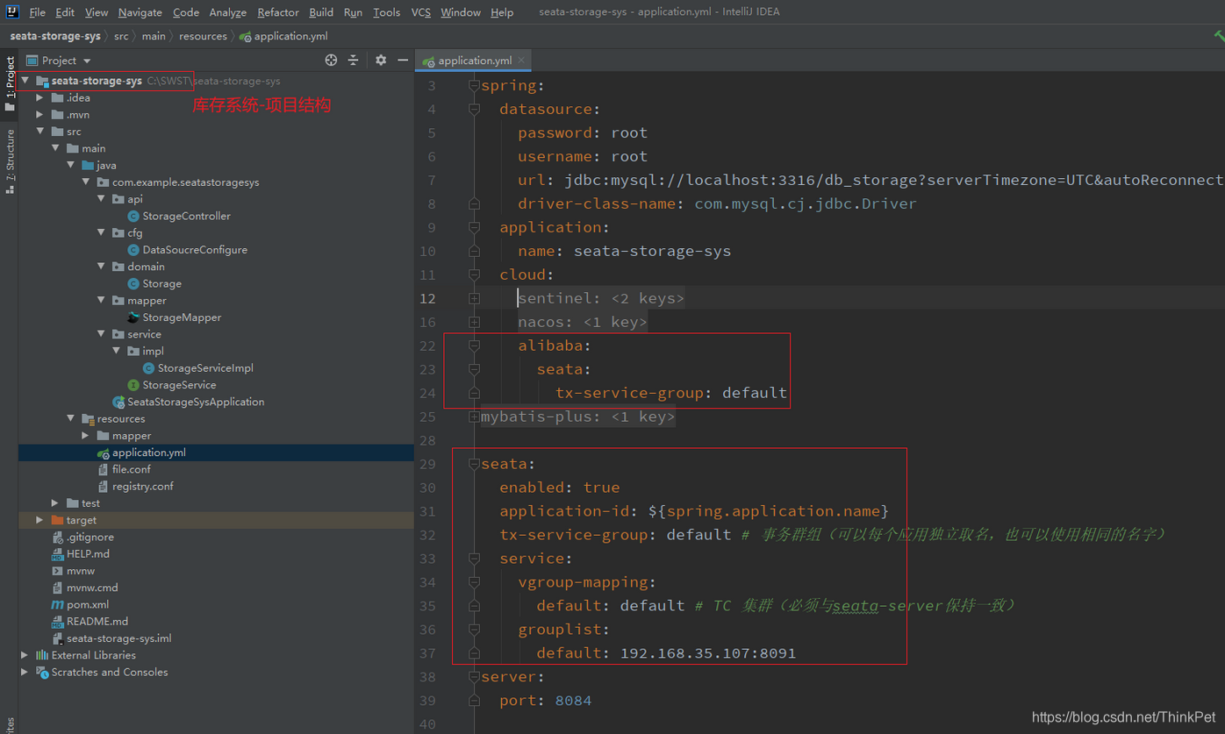Select StorageServiceImpl in tree
This screenshot has height=734, width=1225.
[x=205, y=368]
